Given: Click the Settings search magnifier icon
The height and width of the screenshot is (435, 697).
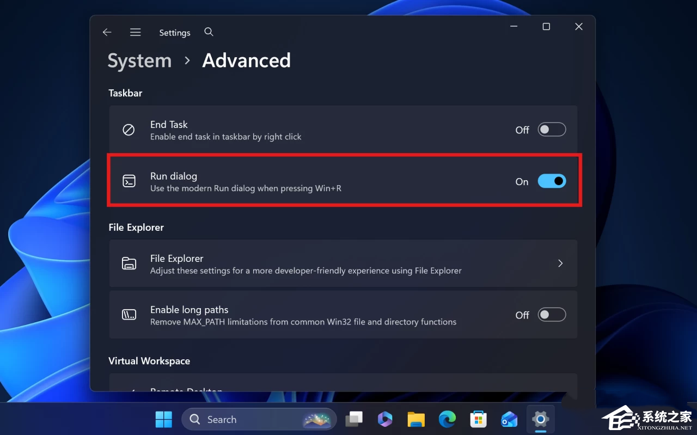Looking at the screenshot, I should 209,32.
